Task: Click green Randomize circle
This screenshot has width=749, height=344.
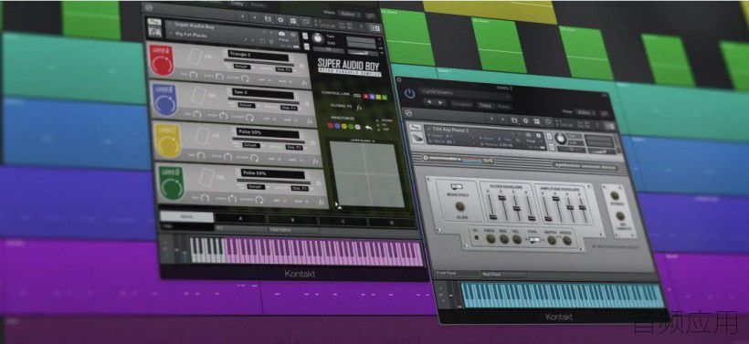Action: point(351,127)
